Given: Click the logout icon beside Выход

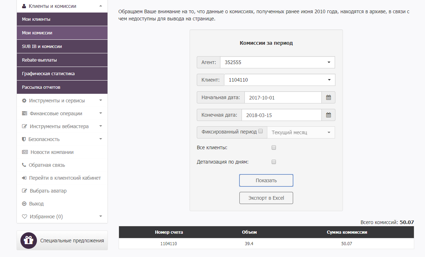Looking at the screenshot, I should point(24,204).
